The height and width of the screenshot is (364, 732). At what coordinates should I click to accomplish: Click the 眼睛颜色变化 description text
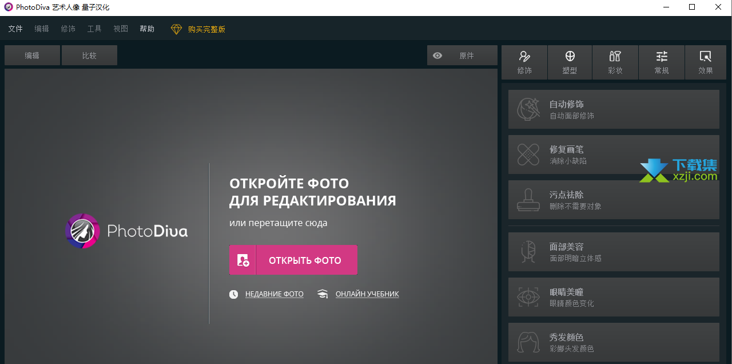572,303
